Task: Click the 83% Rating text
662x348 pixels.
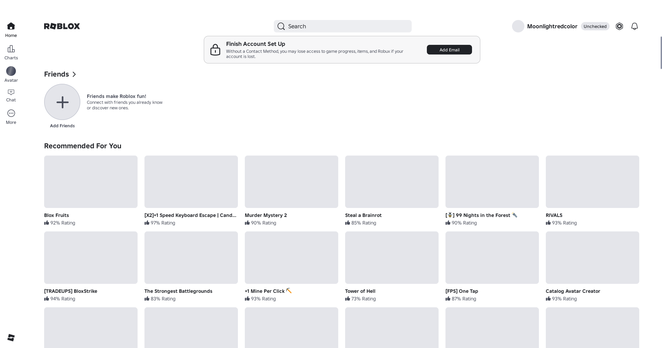Action: pyautogui.click(x=163, y=299)
